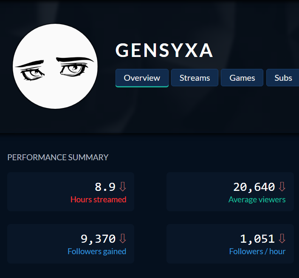Select the Hours streamed stat card
Image resolution: width=299 pixels, height=278 pixels.
coord(71,192)
